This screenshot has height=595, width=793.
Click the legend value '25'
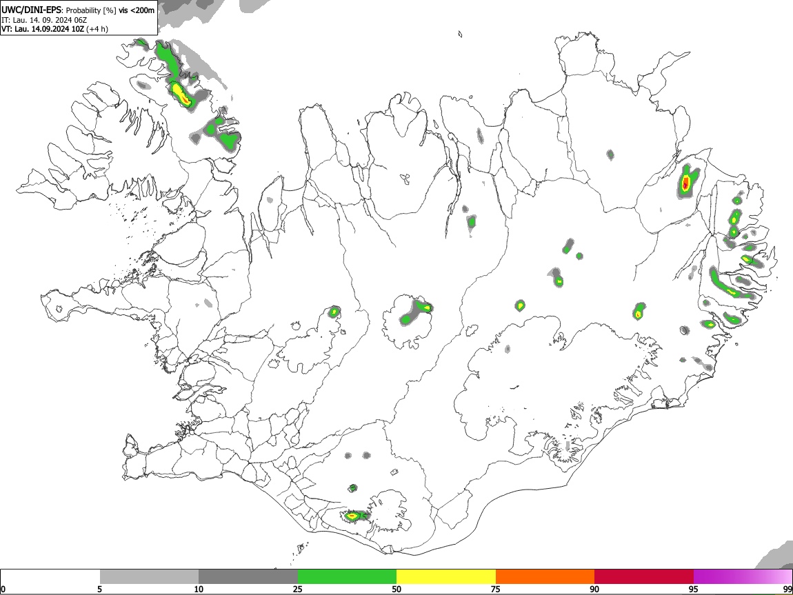pos(298,589)
